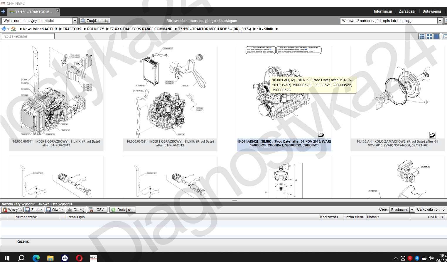Click the Znajdź model button
447x262 pixels.
point(95,21)
